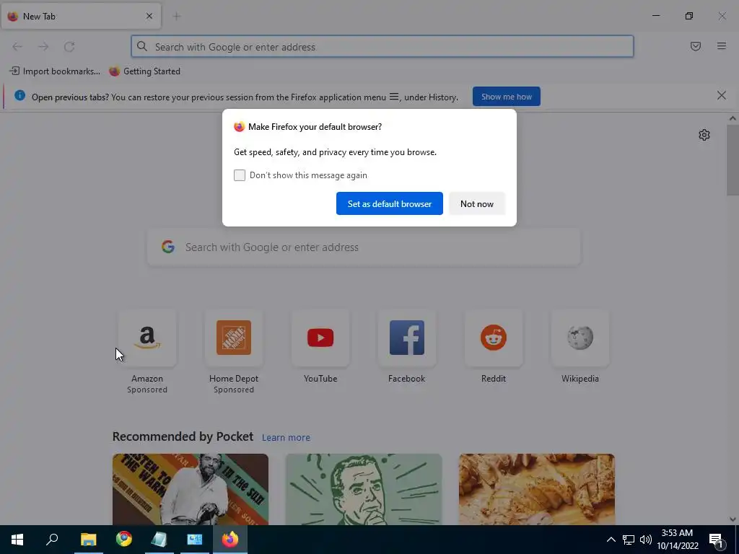Close the New Tab tab

(149, 16)
